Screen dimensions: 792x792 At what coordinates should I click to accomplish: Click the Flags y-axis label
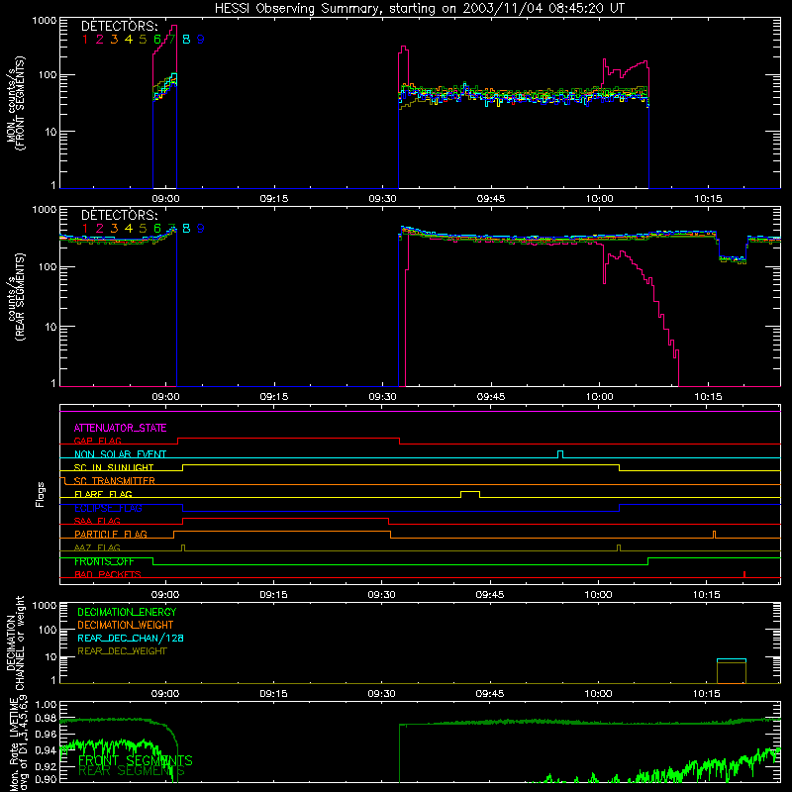pos(41,494)
